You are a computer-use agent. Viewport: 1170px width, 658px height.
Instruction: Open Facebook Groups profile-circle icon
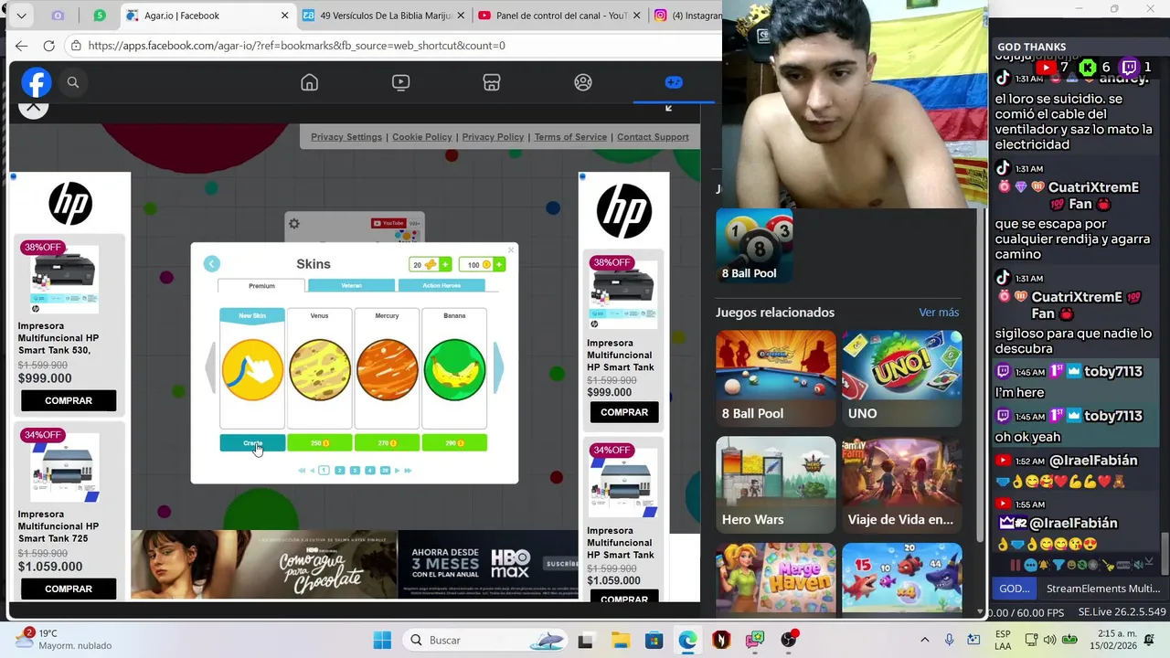coord(583,82)
